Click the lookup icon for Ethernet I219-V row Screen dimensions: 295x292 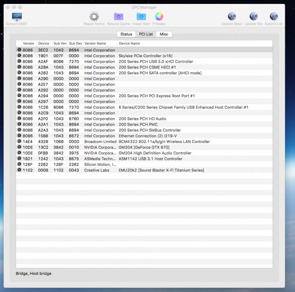pos(19,135)
